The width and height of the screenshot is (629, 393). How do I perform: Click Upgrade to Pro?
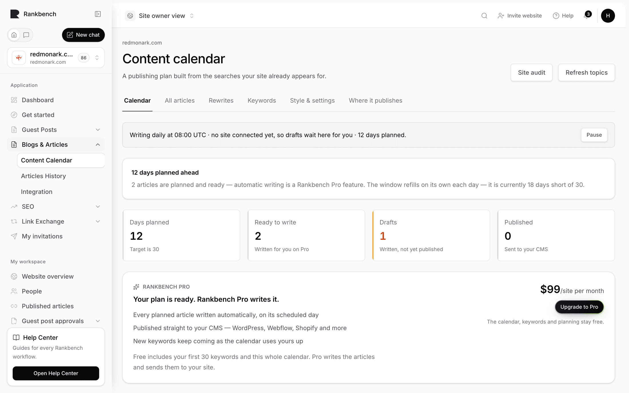coord(579,307)
